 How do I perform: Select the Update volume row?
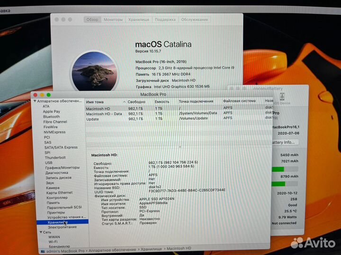179,119
